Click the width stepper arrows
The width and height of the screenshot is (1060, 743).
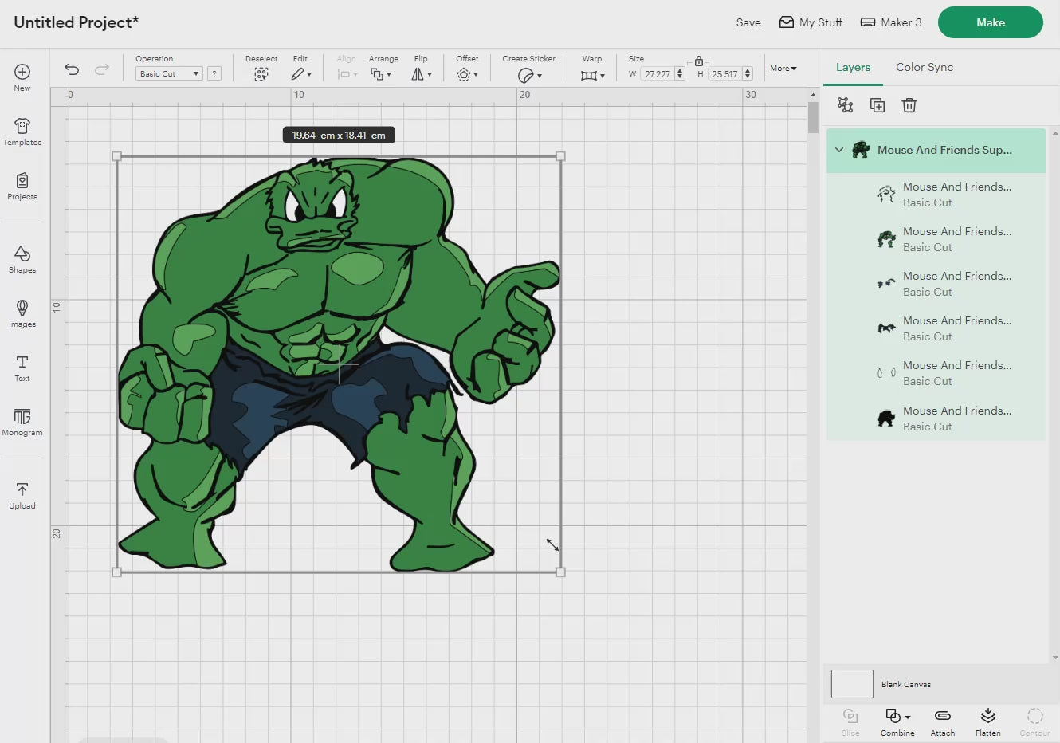(x=680, y=73)
